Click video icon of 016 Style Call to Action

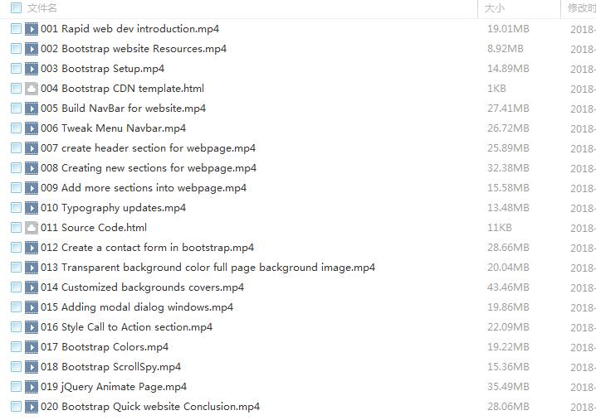[32, 327]
